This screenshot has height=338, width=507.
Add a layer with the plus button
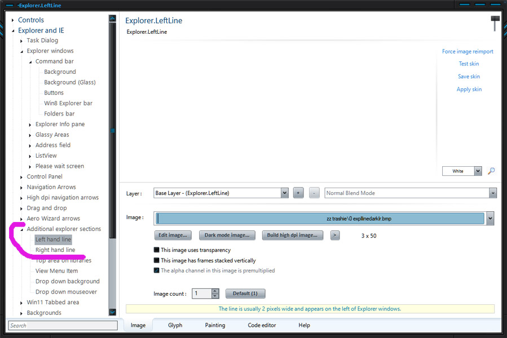pos(298,193)
